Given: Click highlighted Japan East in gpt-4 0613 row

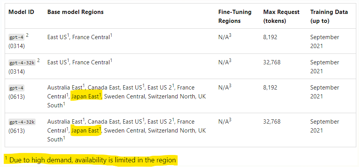Looking at the screenshot, I should pos(86,96).
